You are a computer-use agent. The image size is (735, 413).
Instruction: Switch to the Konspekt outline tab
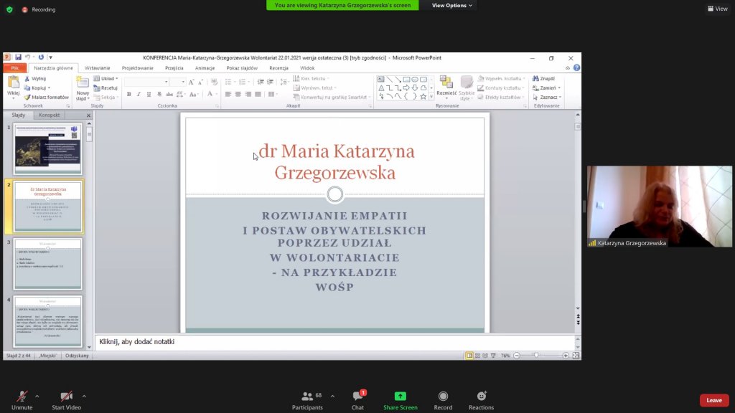(50, 115)
